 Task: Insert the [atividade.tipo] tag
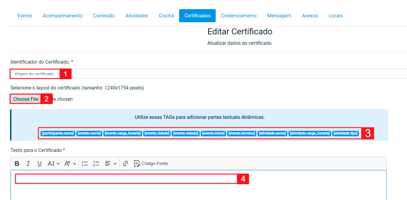click(345, 133)
